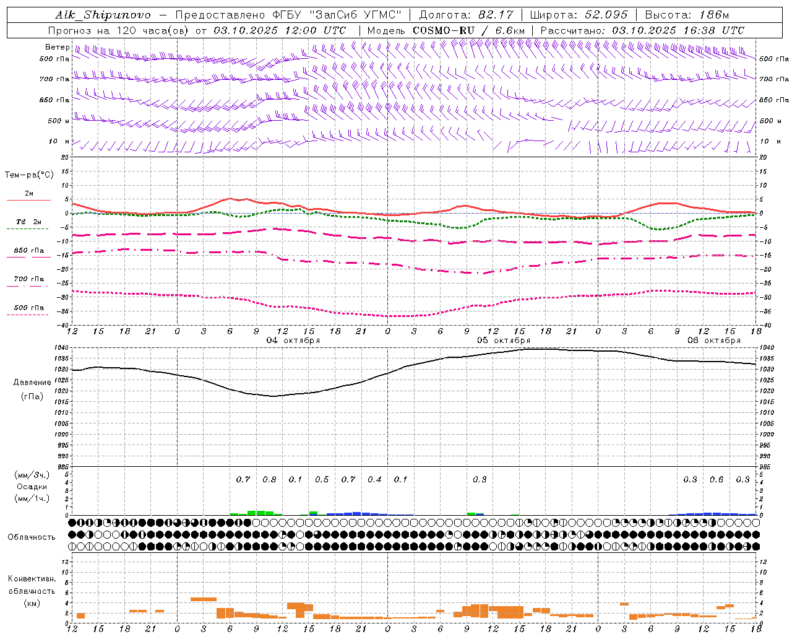Click the (гПа) unit label under Давление
This screenshot has height=634, width=792.
click(32, 397)
